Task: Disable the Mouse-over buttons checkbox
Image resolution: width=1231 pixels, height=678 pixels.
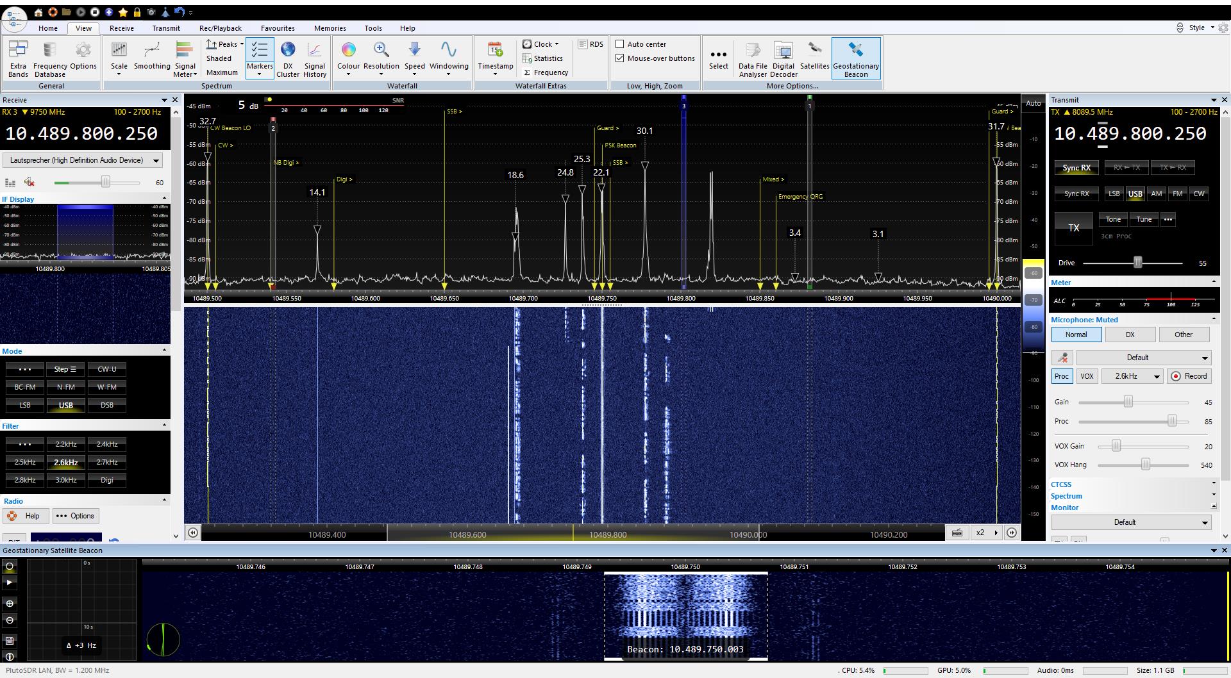Action: tap(620, 58)
